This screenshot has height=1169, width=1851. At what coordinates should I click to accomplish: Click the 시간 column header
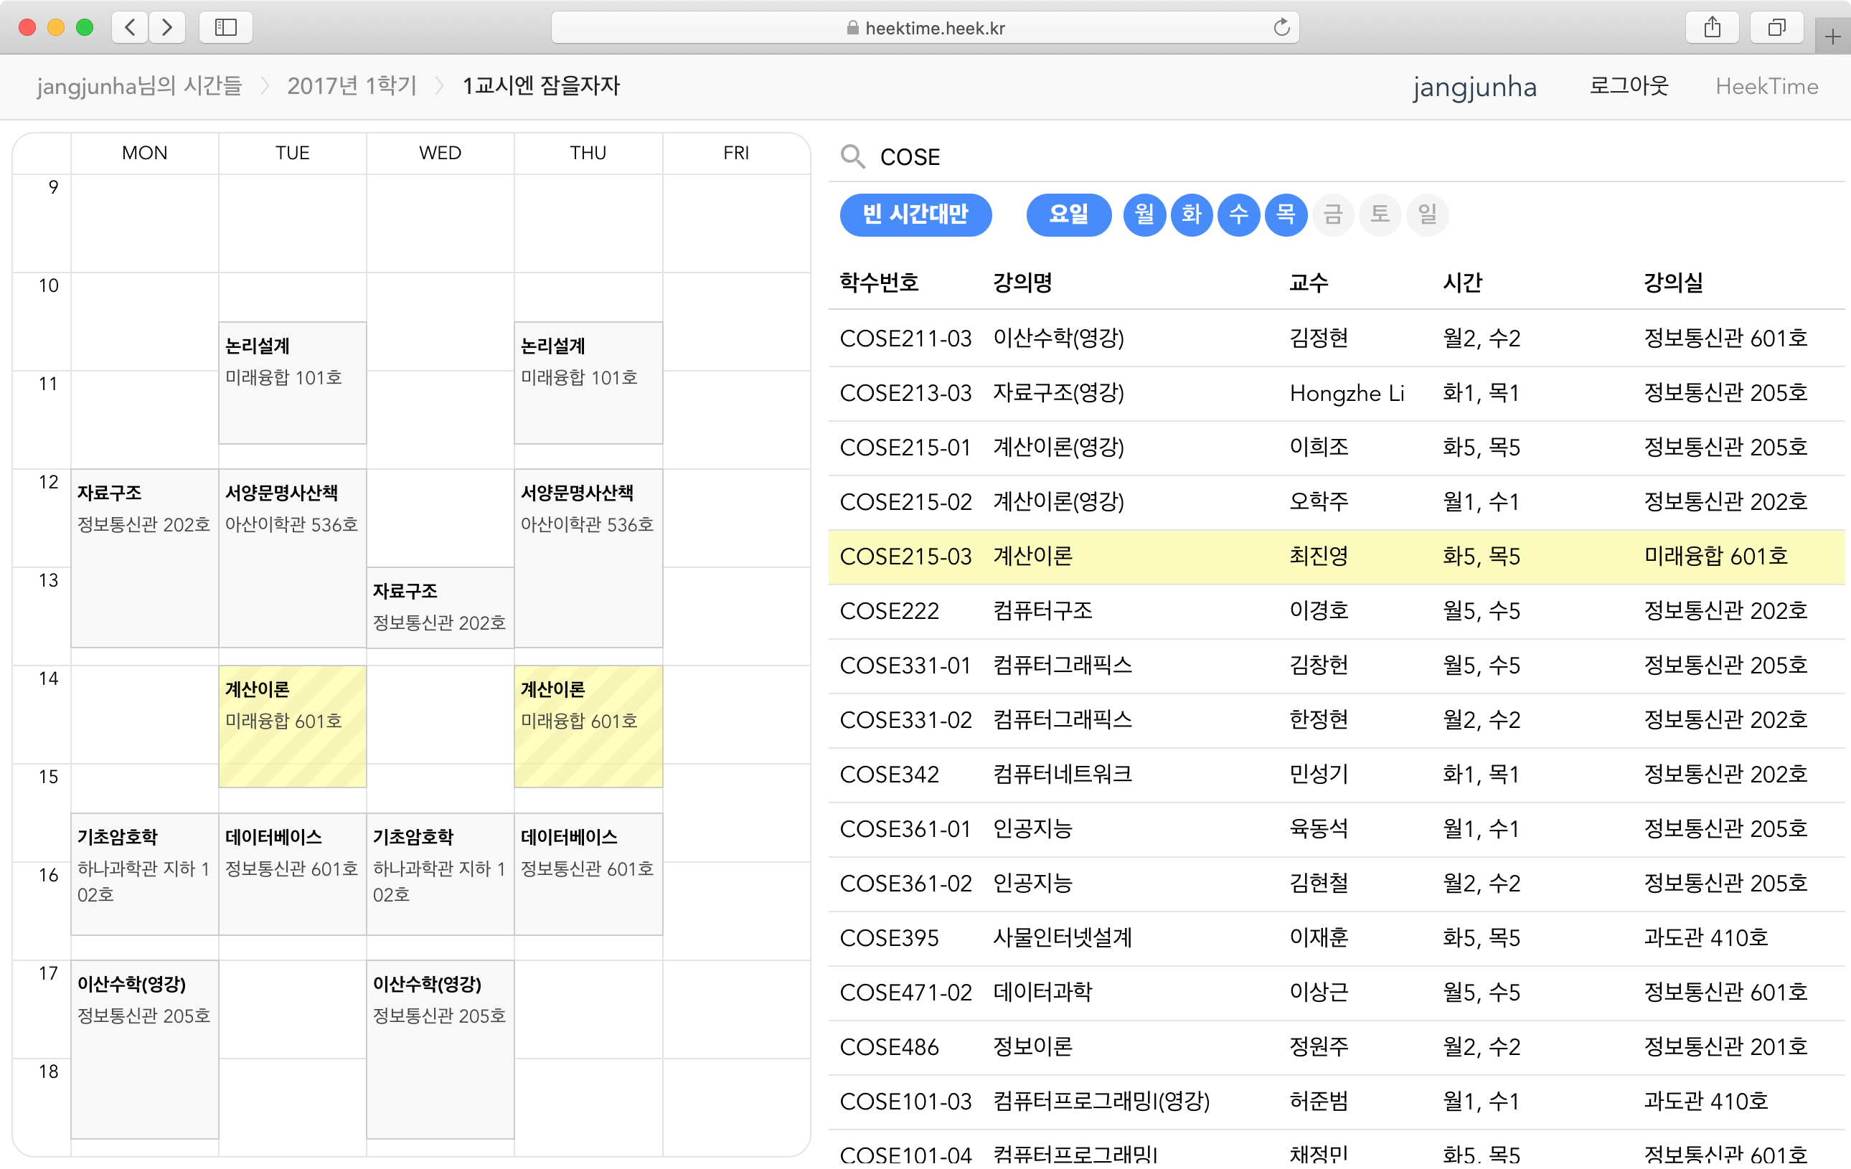click(1463, 282)
